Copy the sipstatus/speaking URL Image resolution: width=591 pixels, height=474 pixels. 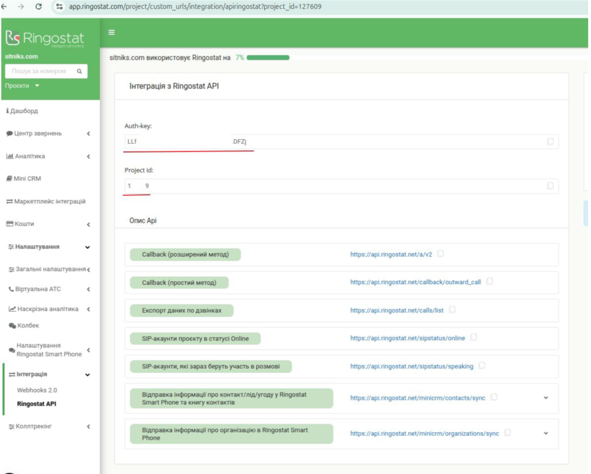point(482,365)
